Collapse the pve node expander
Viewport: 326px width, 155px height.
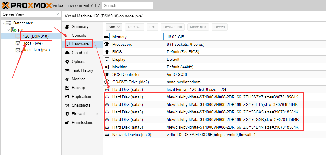click(x=8, y=30)
